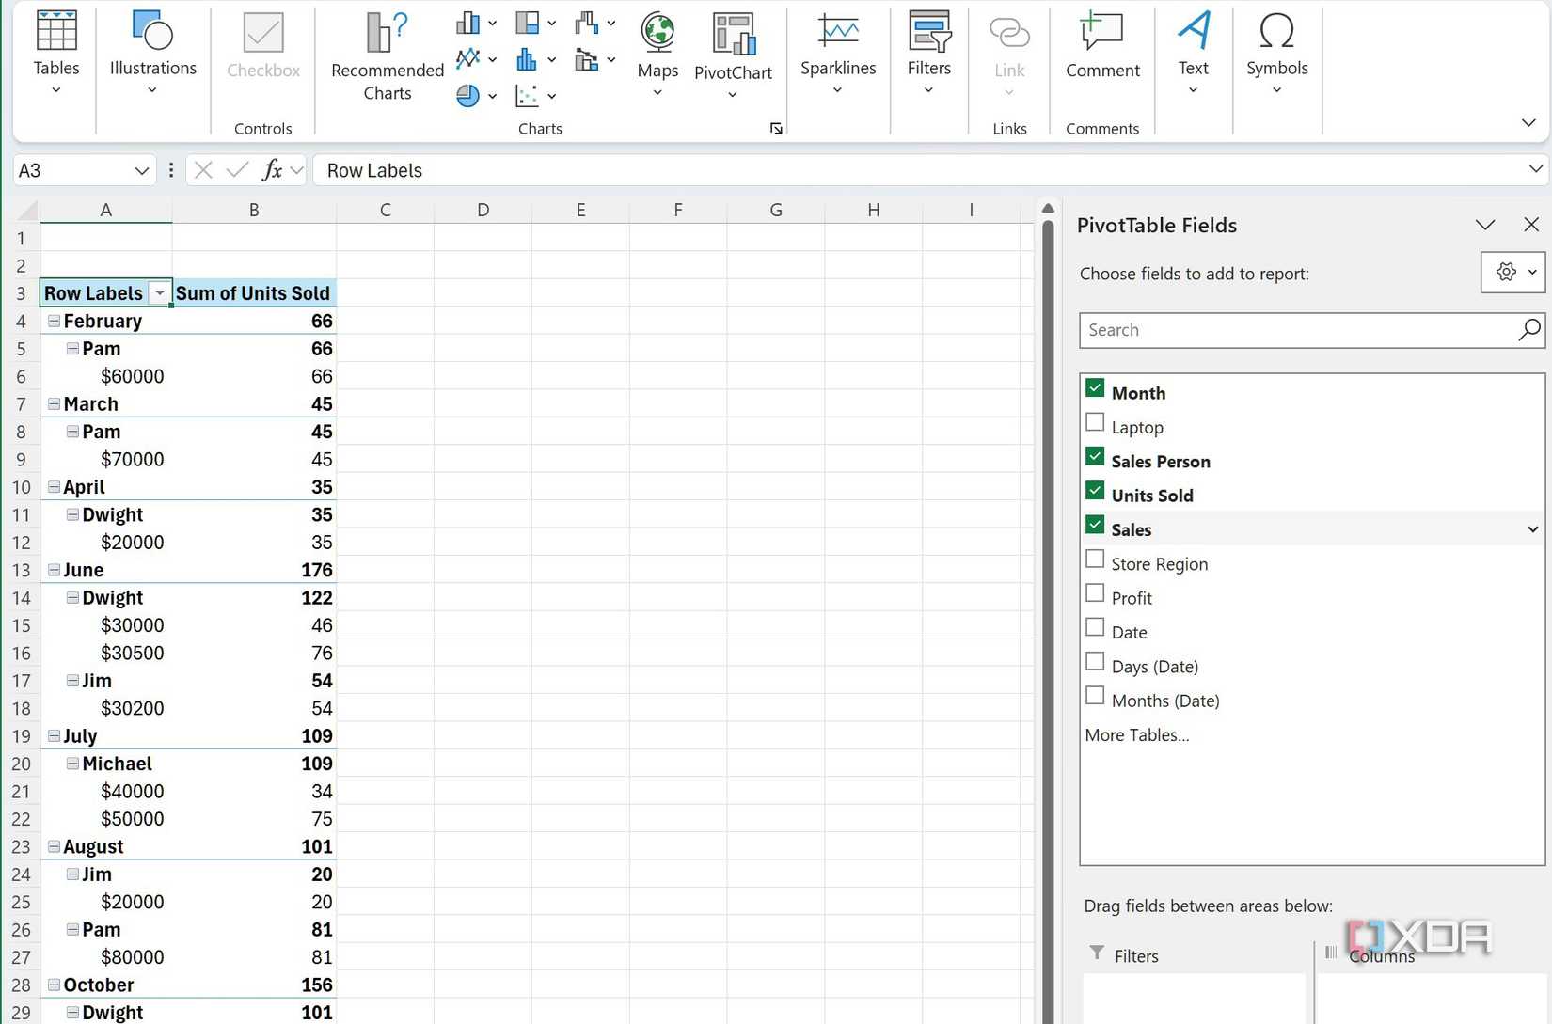Enable the Profit field checkbox

click(x=1095, y=592)
